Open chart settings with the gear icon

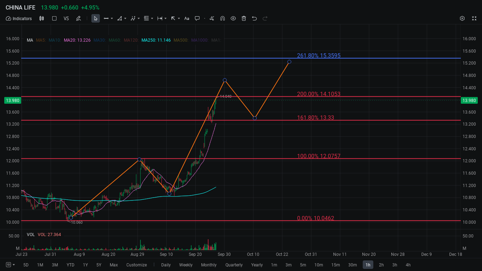462,18
